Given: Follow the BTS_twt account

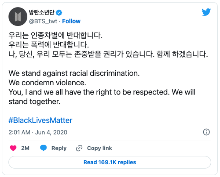Looking at the screenshot, I should (71, 21).
